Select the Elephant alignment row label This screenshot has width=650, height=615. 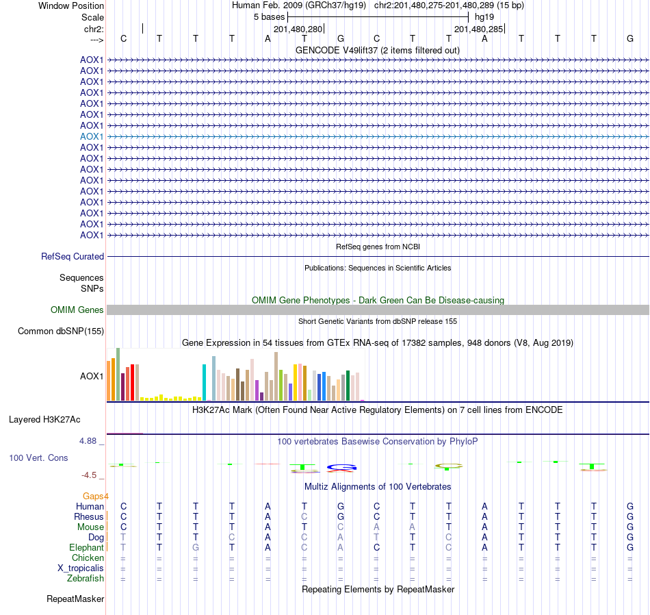pyautogui.click(x=86, y=548)
